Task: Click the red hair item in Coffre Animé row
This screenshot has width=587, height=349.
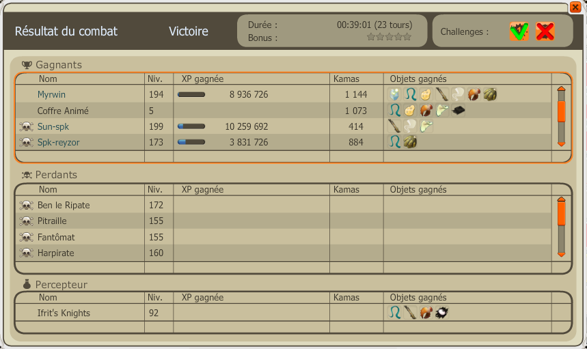Action: [x=426, y=111]
